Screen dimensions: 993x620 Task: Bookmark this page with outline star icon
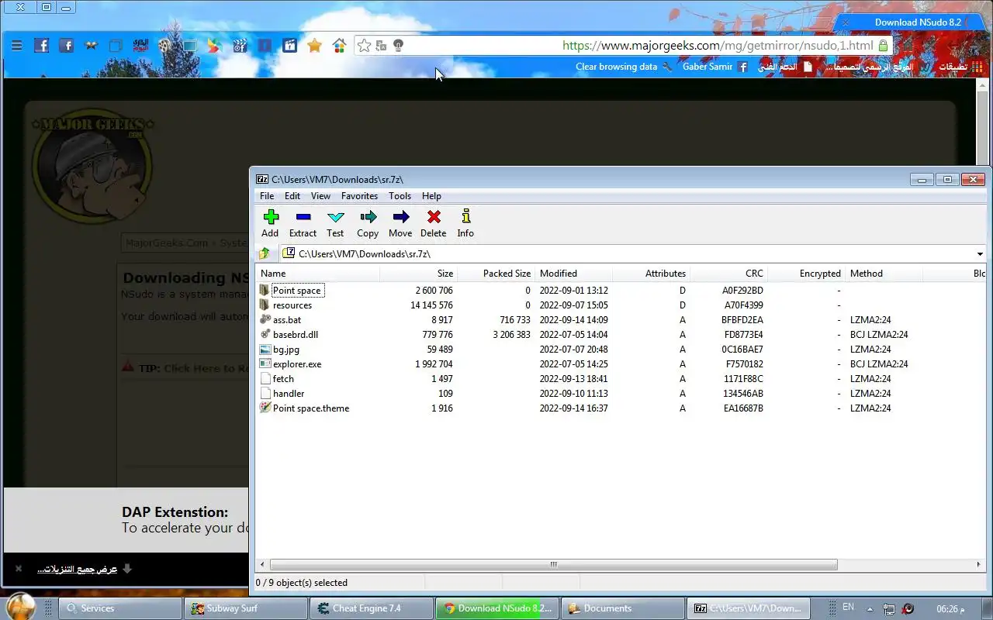[x=364, y=46]
